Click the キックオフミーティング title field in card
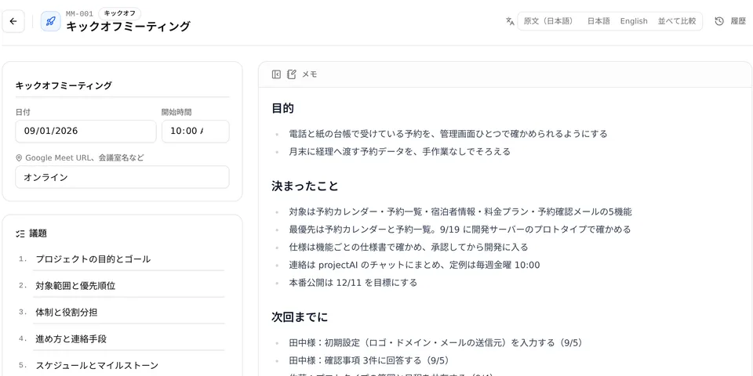This screenshot has height=376, width=753. coord(122,86)
